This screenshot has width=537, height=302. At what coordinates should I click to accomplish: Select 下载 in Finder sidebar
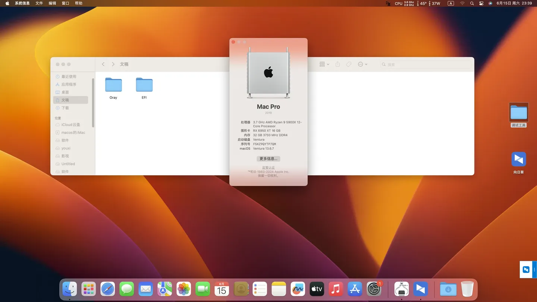coord(65,108)
